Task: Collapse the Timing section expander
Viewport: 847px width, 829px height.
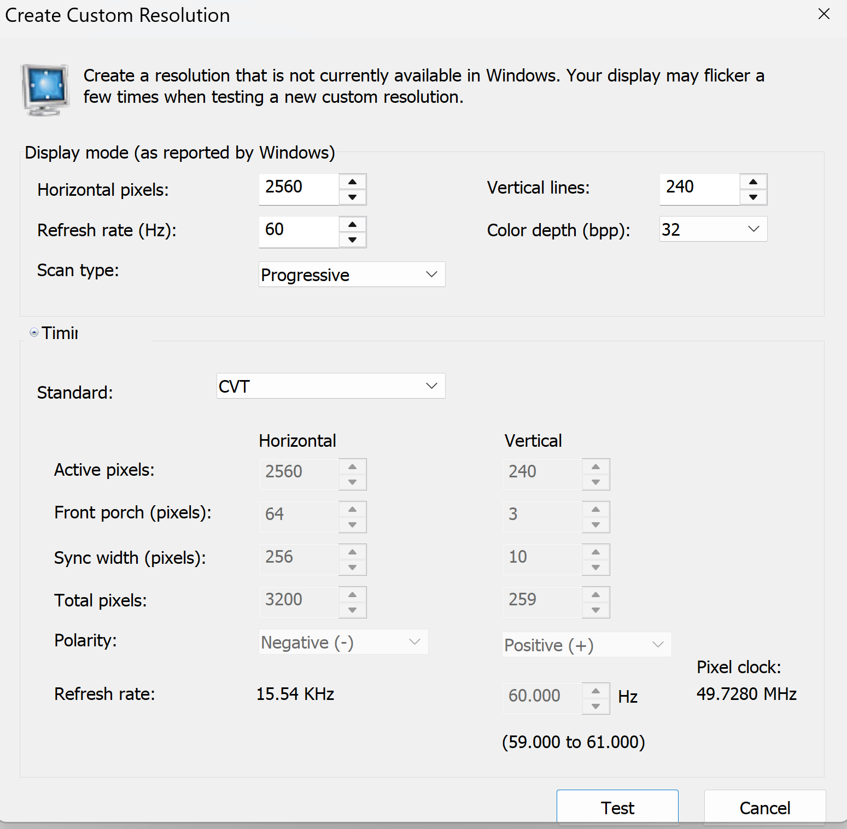Action: click(34, 332)
